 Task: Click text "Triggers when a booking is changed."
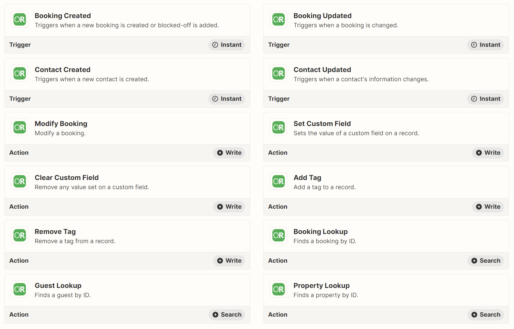click(346, 25)
